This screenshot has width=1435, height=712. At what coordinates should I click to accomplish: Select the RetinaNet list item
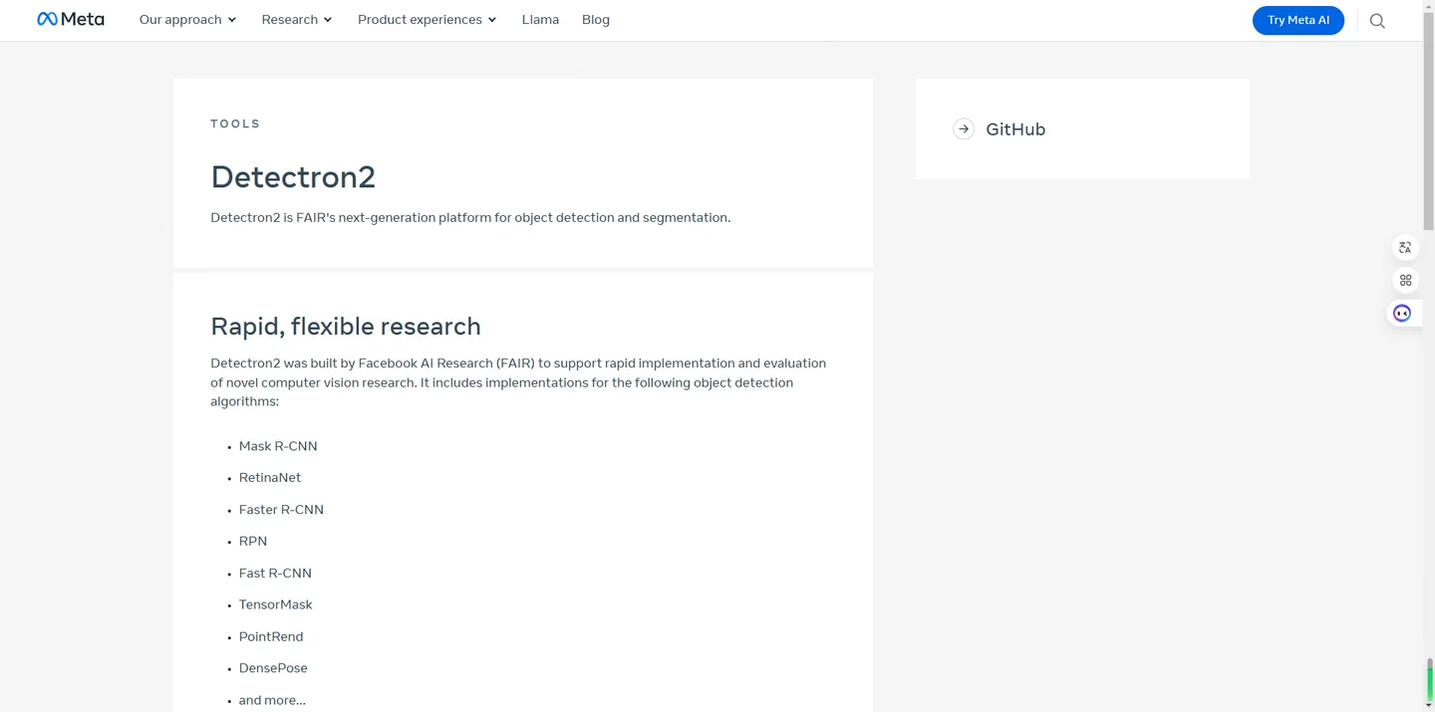[270, 478]
